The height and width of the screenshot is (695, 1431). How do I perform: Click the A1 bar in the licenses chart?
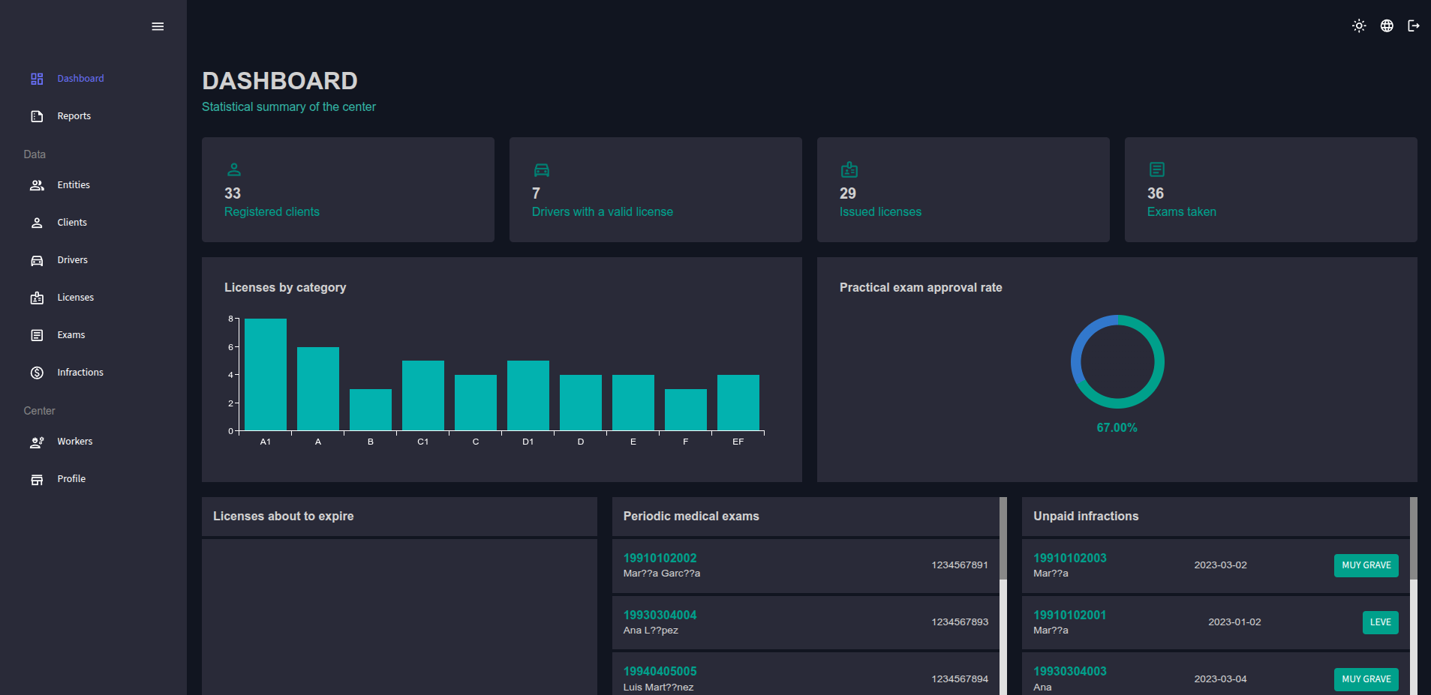pyautogui.click(x=266, y=375)
